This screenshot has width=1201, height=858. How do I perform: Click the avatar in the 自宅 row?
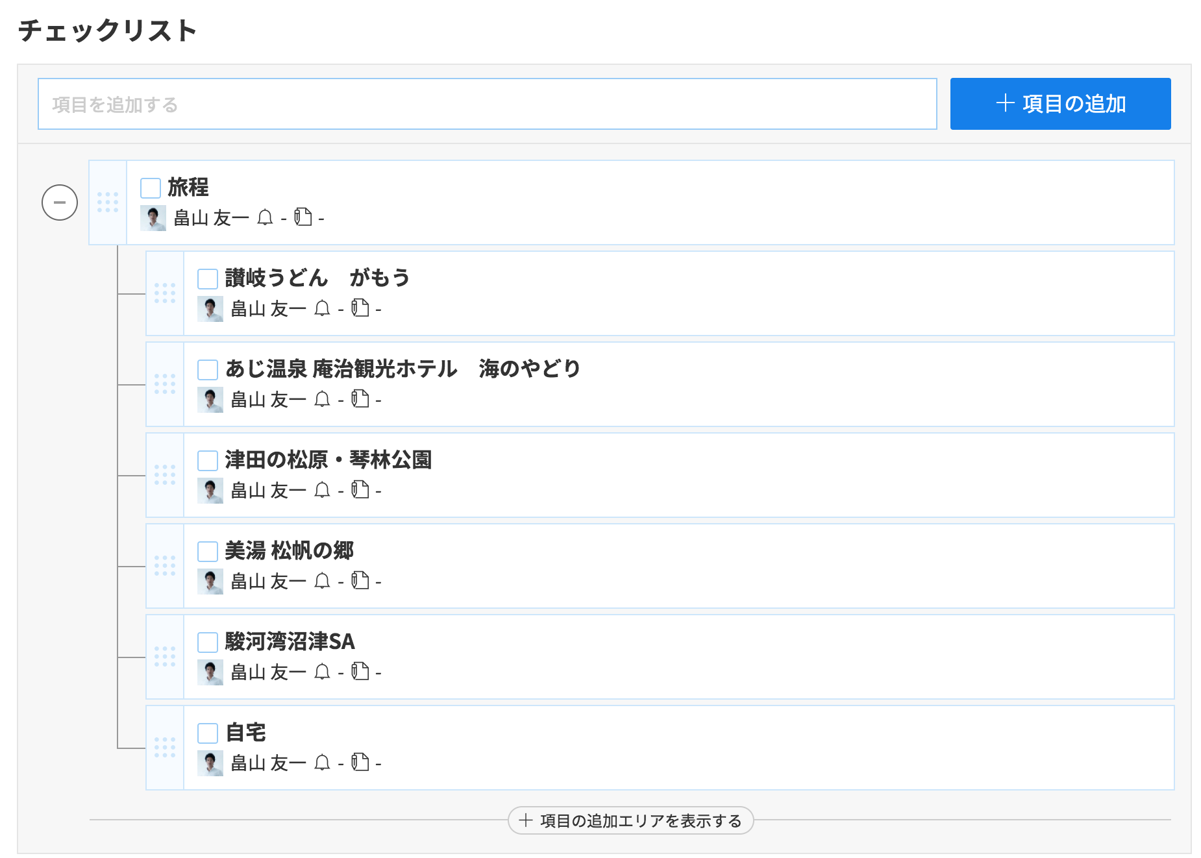[210, 763]
